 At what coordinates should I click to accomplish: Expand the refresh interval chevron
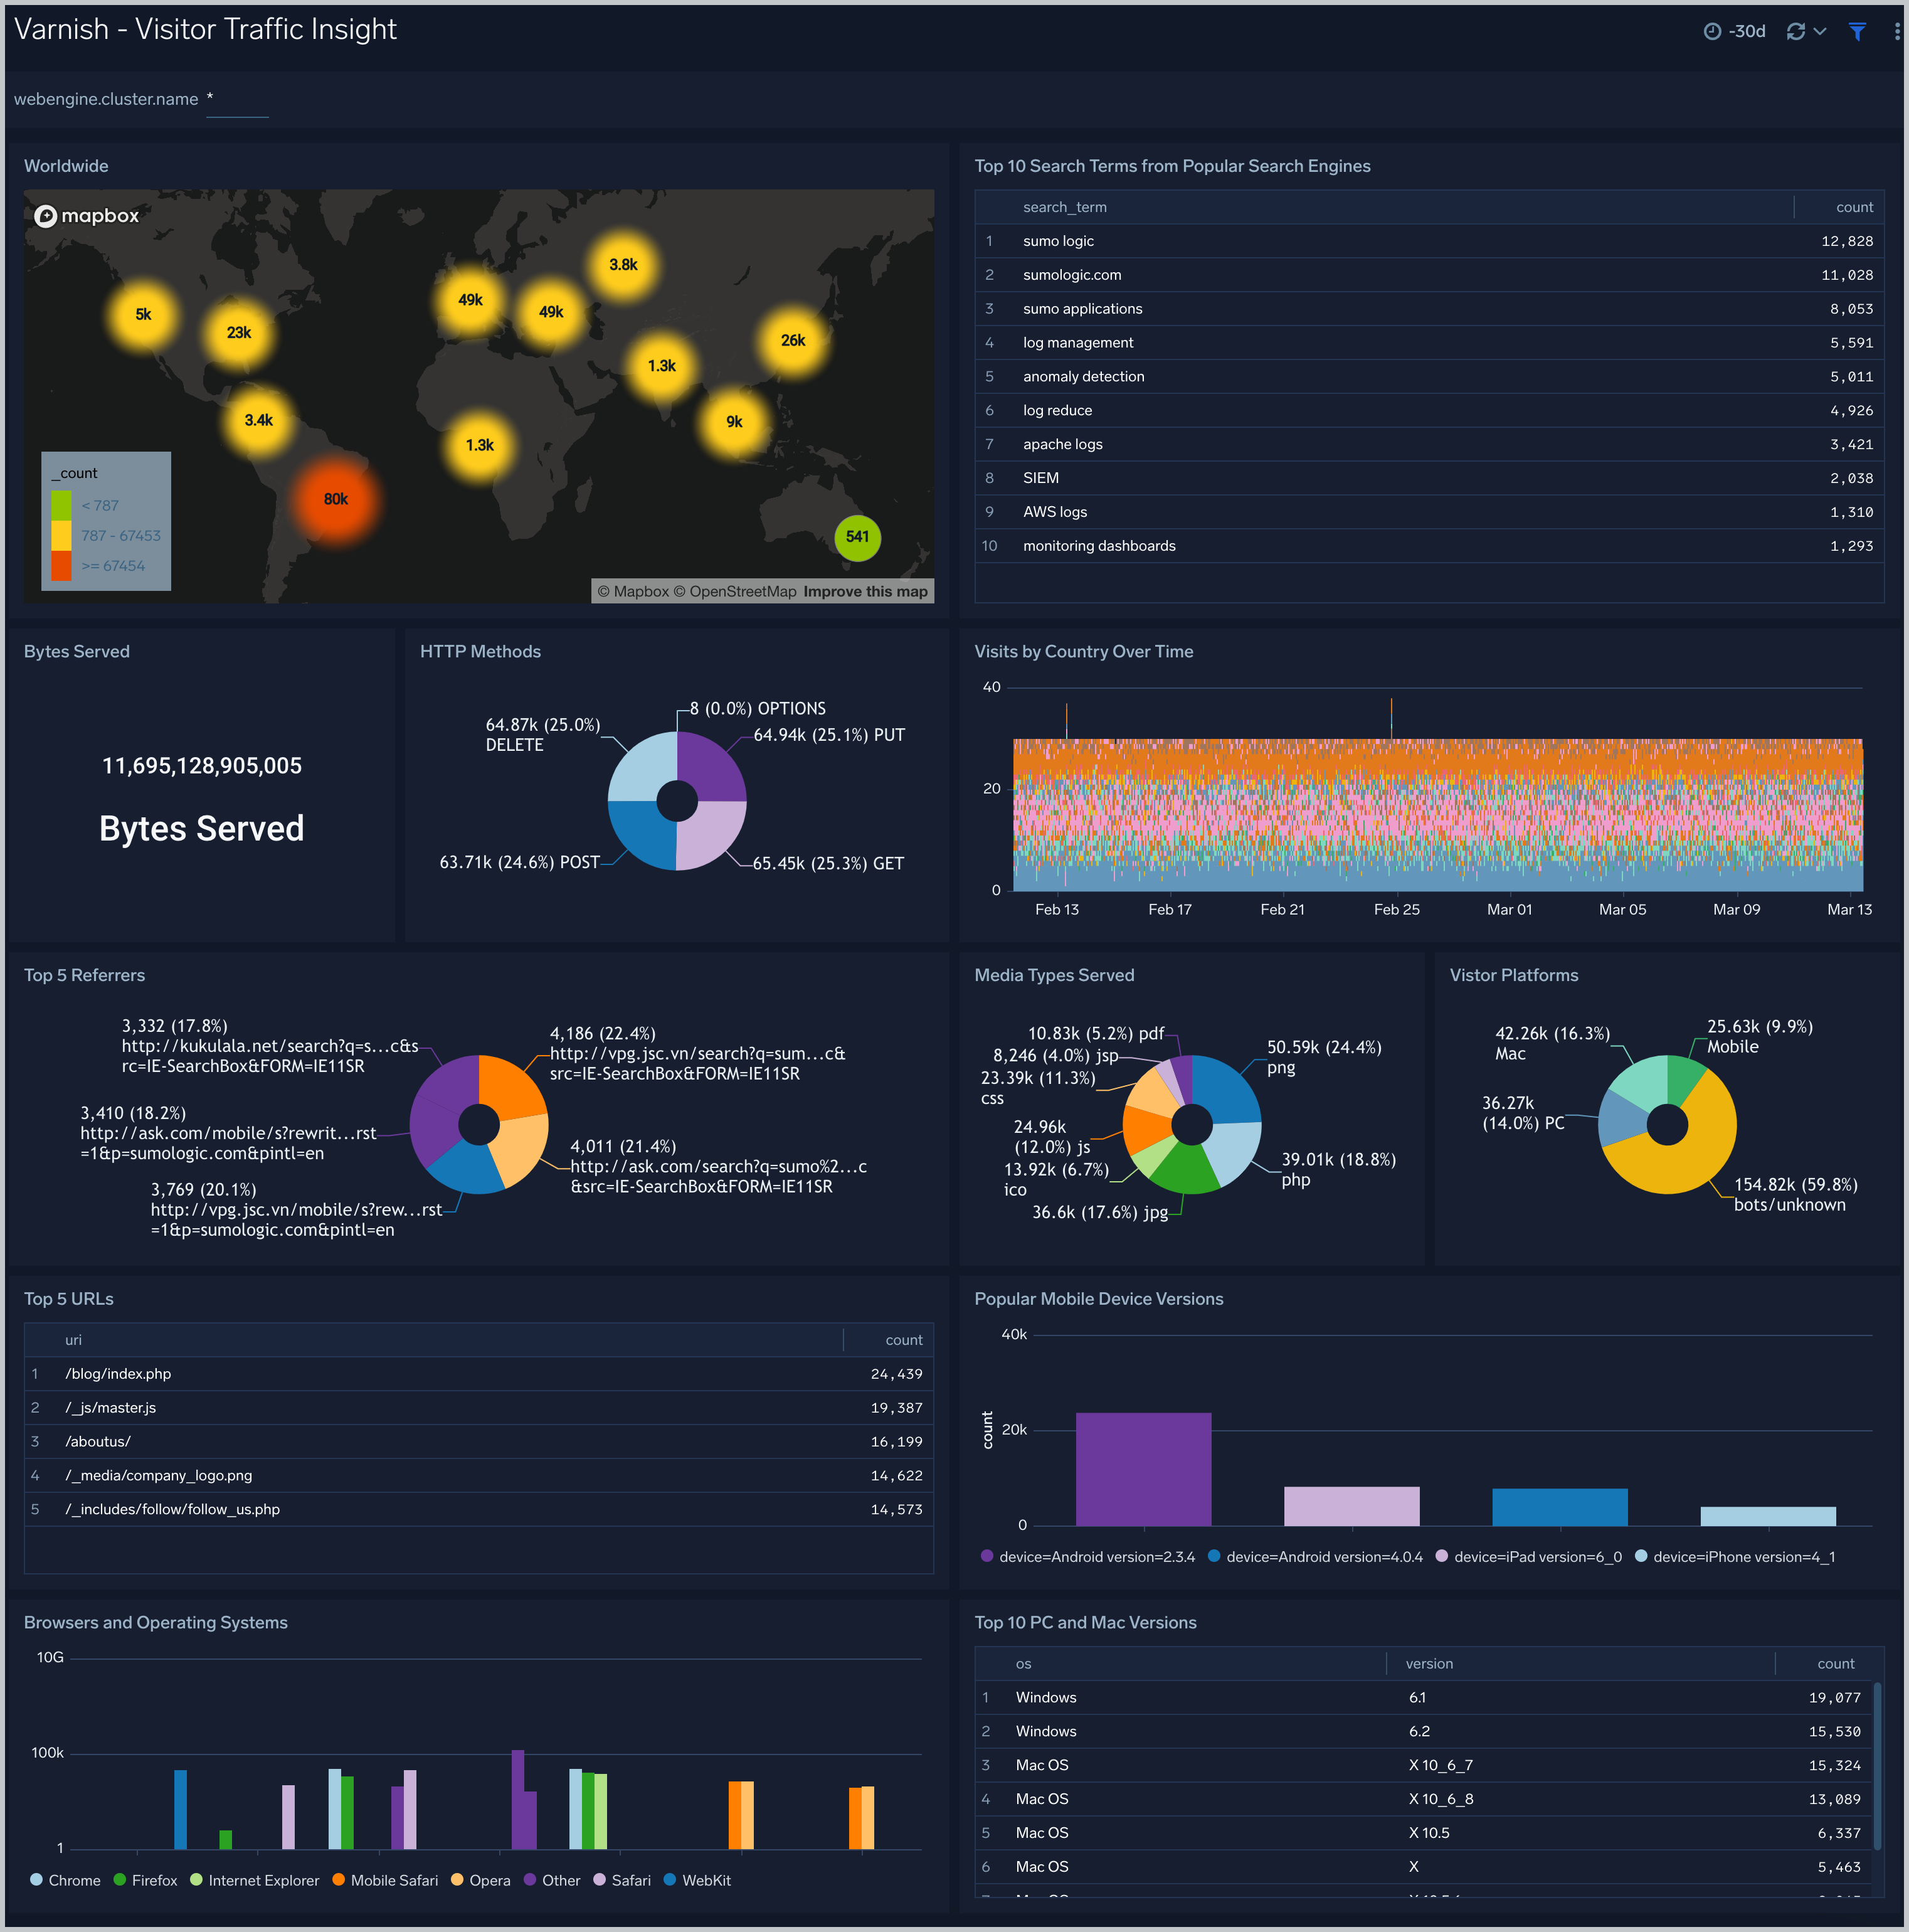tap(1820, 31)
